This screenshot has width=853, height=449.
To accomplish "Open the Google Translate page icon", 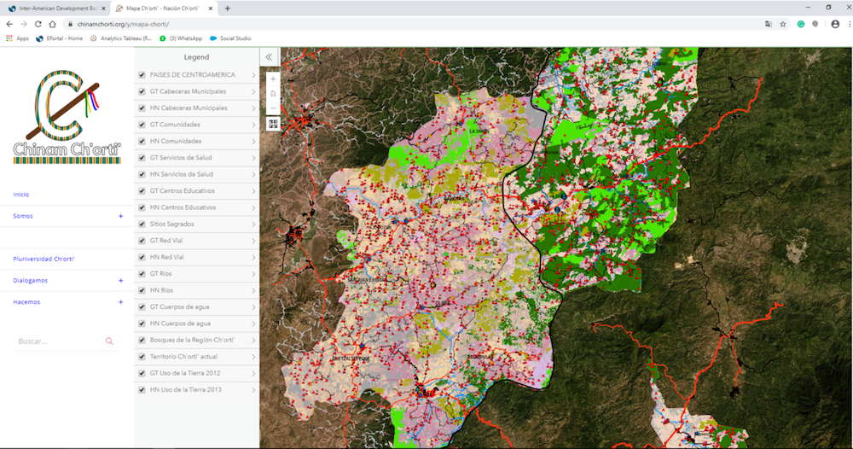I will 768,24.
